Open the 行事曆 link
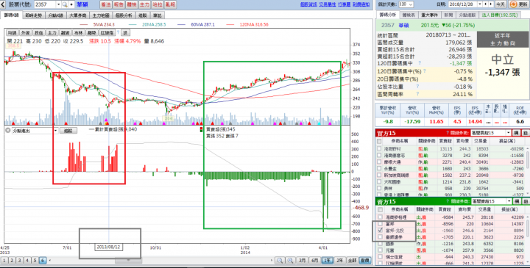 point(344,4)
